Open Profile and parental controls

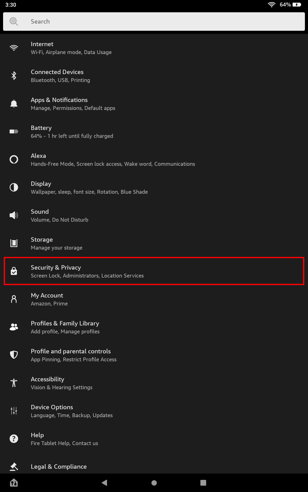point(73,355)
